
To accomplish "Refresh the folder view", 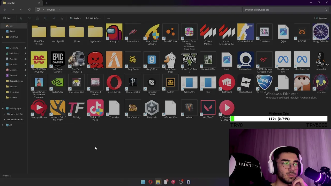I will (29, 10).
